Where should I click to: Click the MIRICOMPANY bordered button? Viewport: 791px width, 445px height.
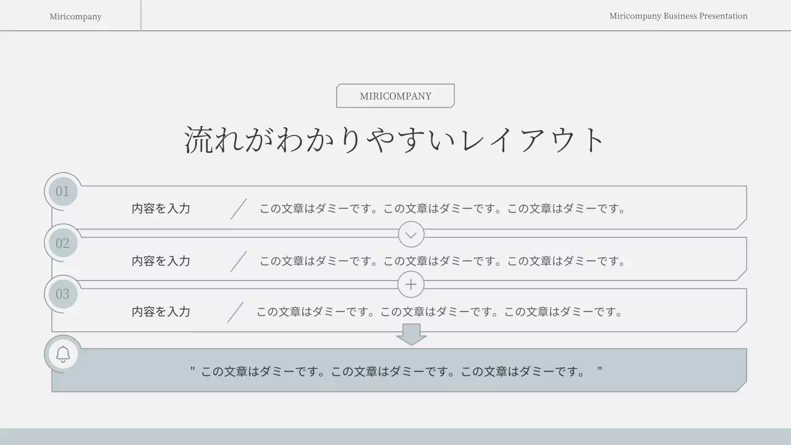395,96
